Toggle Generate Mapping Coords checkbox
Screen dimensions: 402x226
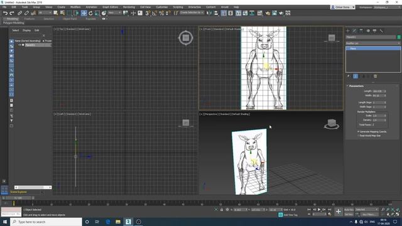(359, 131)
